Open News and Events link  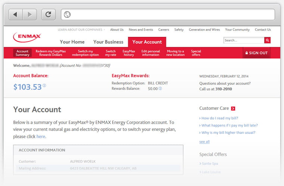pyautogui.click(x=141, y=30)
